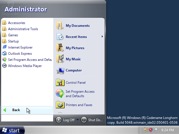
Task: Expand the Recent Items submenu arrow
Action: pyautogui.click(x=102, y=37)
